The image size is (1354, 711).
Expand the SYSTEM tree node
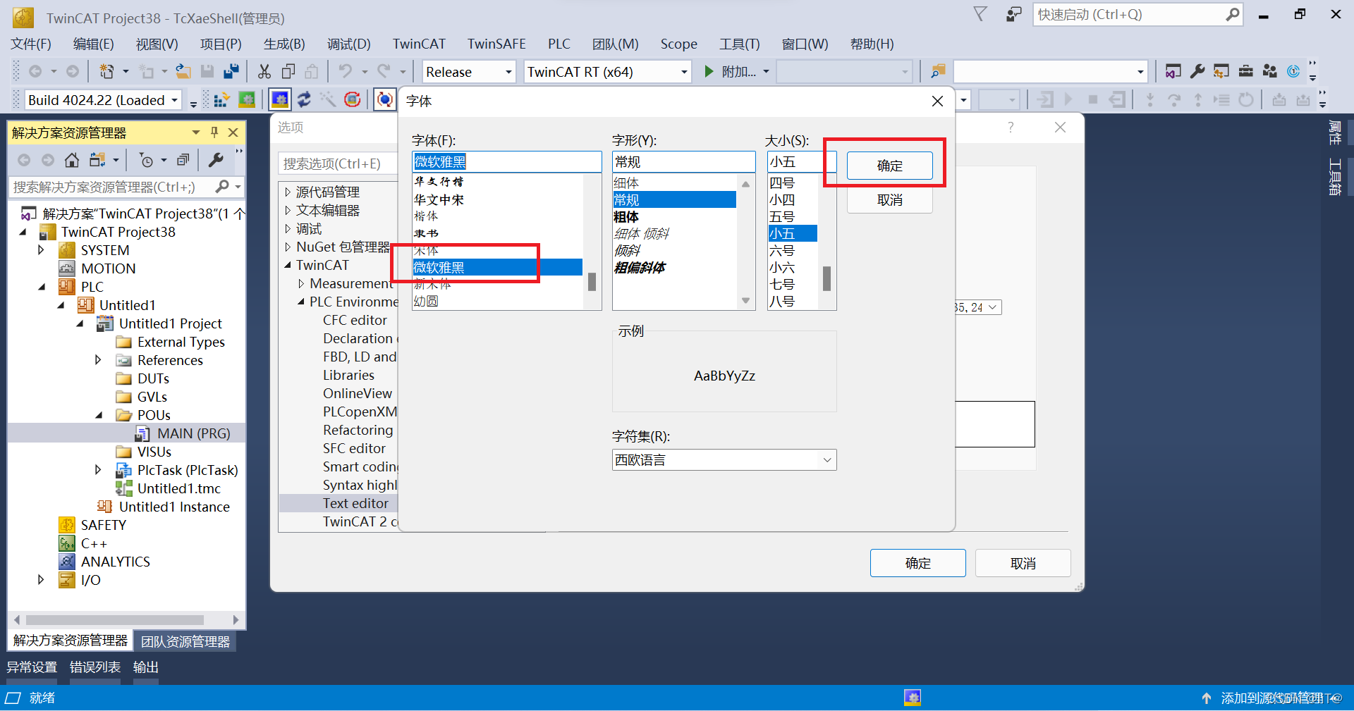pos(41,250)
